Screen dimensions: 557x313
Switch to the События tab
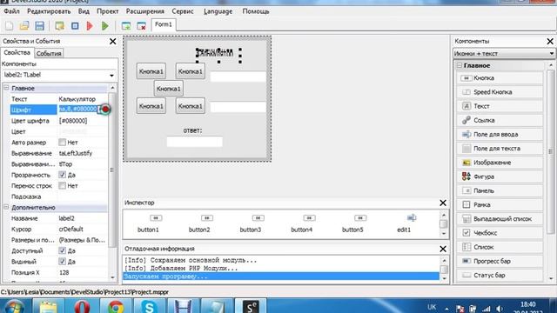click(x=49, y=54)
